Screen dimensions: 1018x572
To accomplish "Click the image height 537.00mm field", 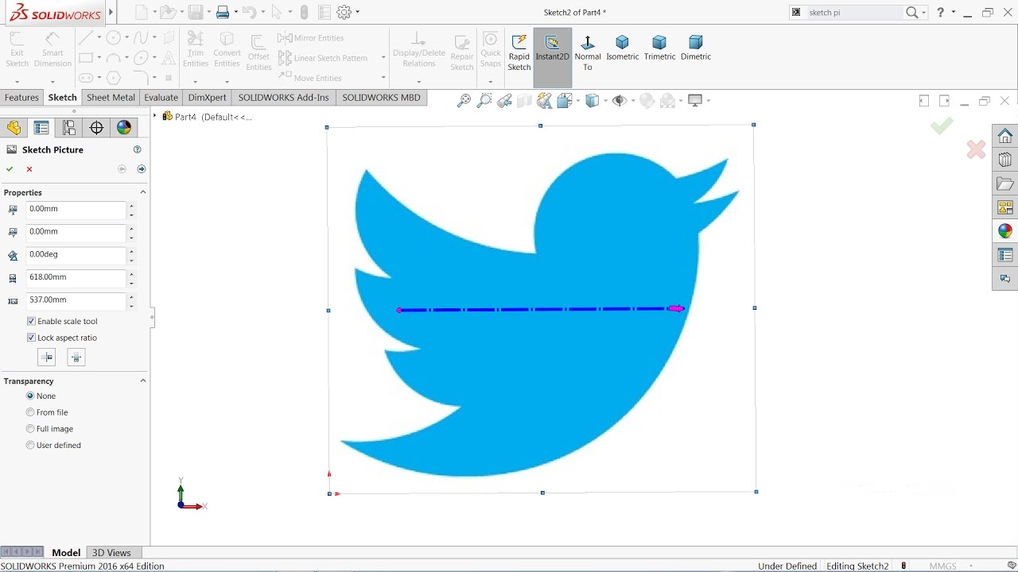I will point(76,300).
